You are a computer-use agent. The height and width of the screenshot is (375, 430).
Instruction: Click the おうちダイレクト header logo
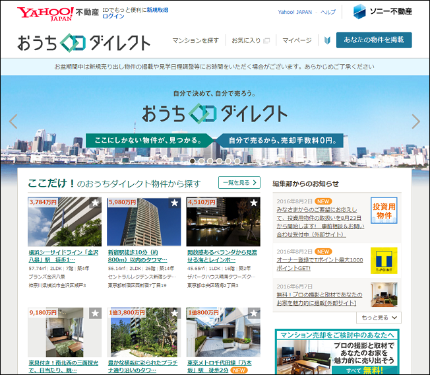(84, 43)
